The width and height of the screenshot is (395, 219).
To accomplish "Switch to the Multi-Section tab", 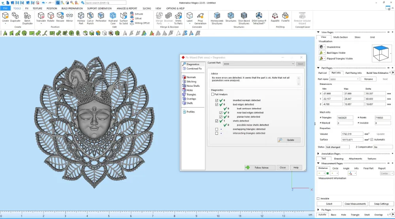I will coord(340,37).
